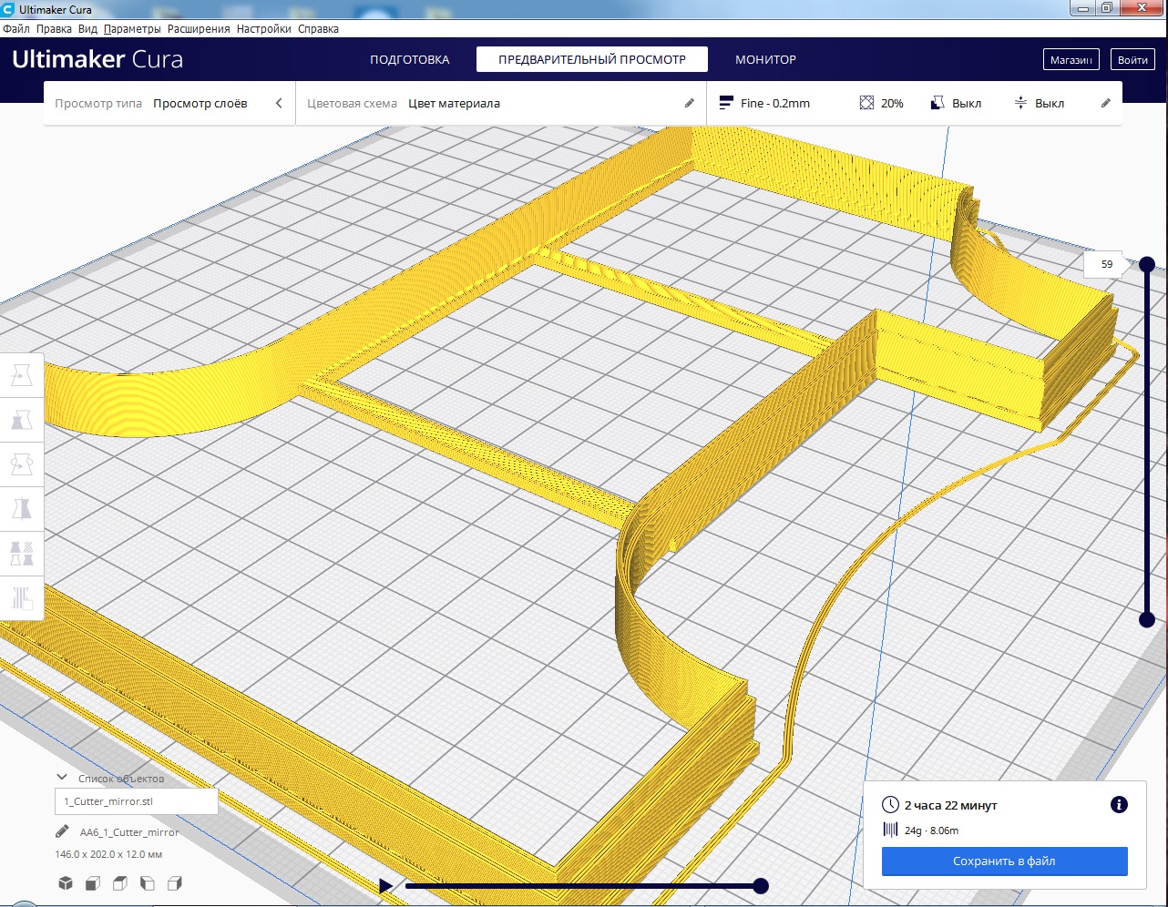Switch to the ПОДГОТОВКА tab
The image size is (1168, 907).
(409, 60)
